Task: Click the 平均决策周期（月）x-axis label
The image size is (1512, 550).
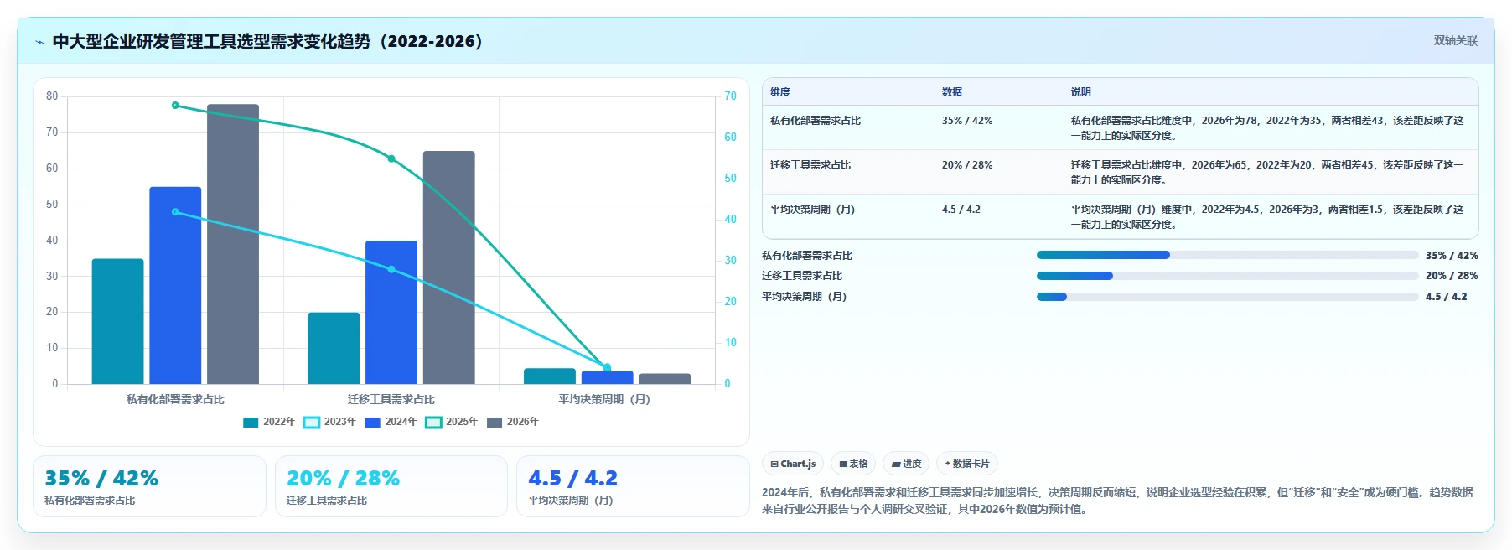Action: tap(604, 400)
